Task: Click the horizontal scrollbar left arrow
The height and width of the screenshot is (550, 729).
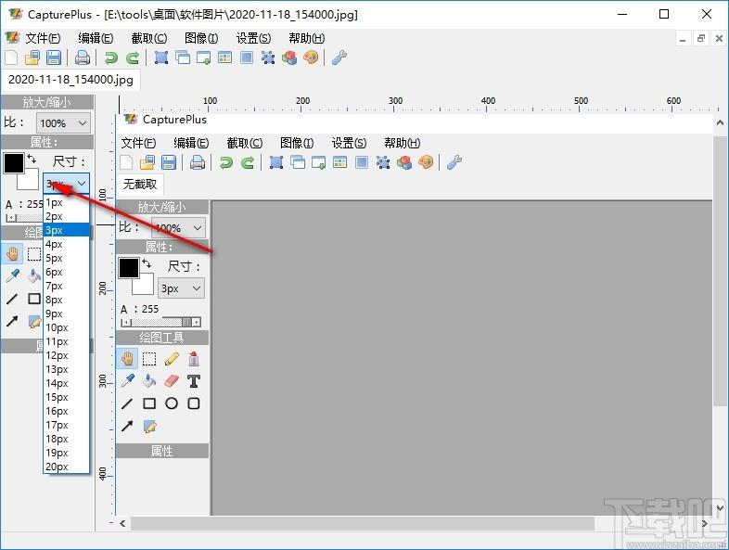Action: [x=122, y=523]
